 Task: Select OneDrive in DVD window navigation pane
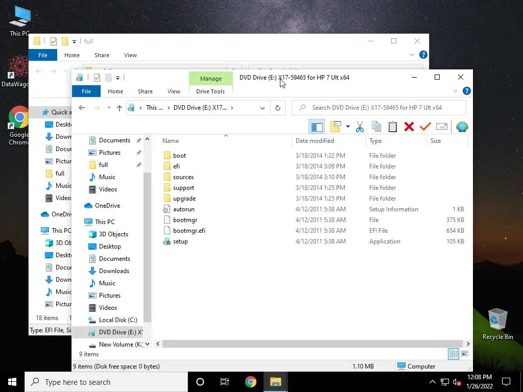[x=107, y=206]
